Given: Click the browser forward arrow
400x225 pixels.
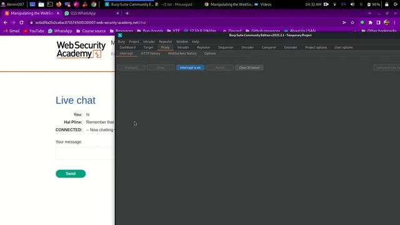Looking at the screenshot, I should 13,22.
